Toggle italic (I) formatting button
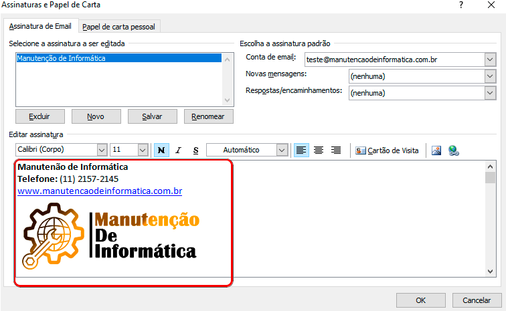This screenshot has height=311, width=506. (x=179, y=150)
